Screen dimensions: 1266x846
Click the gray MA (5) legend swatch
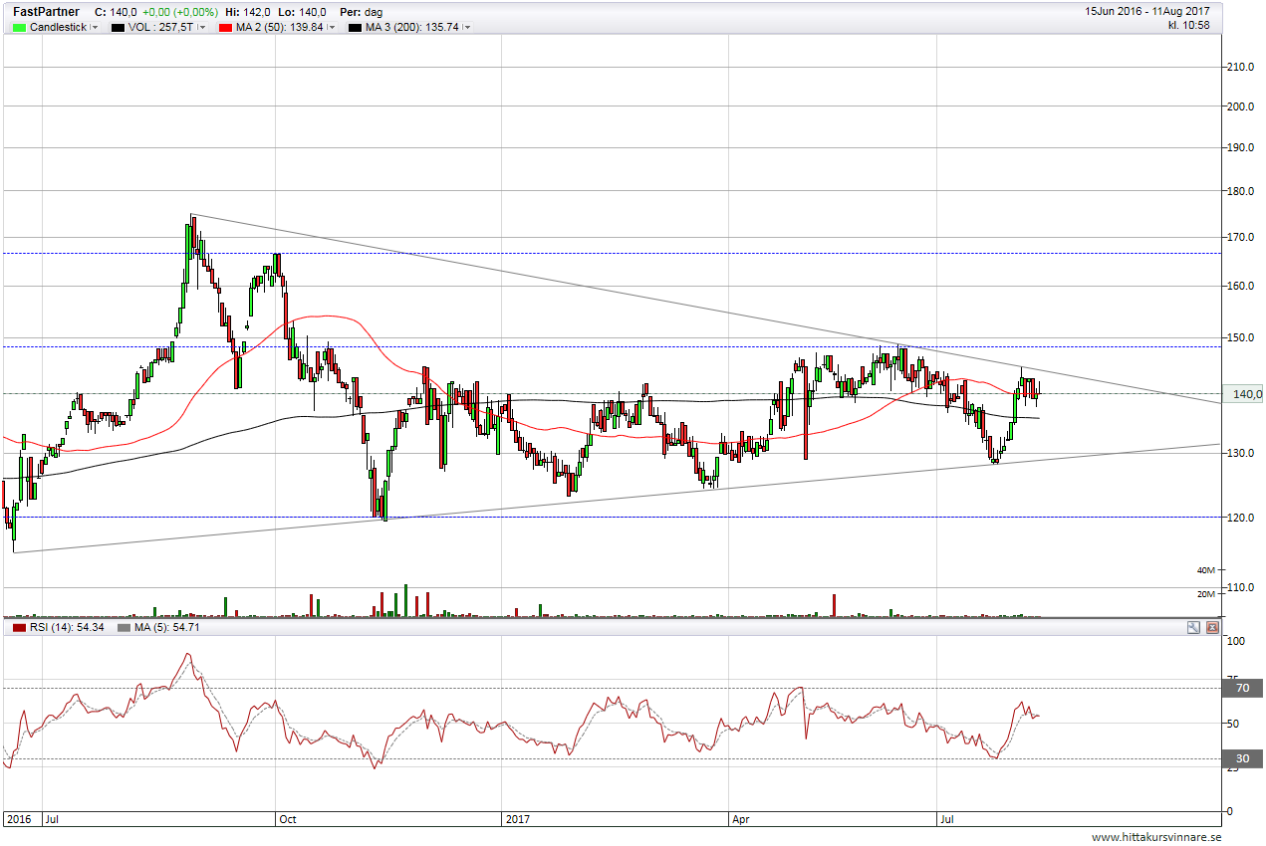[125, 628]
